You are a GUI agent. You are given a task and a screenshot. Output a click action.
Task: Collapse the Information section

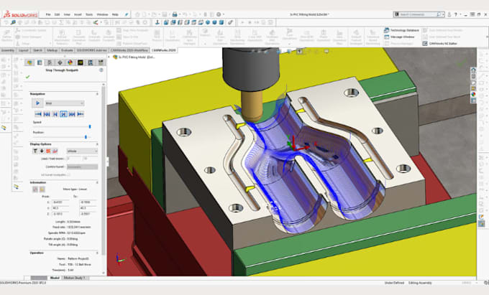pyautogui.click(x=97, y=182)
